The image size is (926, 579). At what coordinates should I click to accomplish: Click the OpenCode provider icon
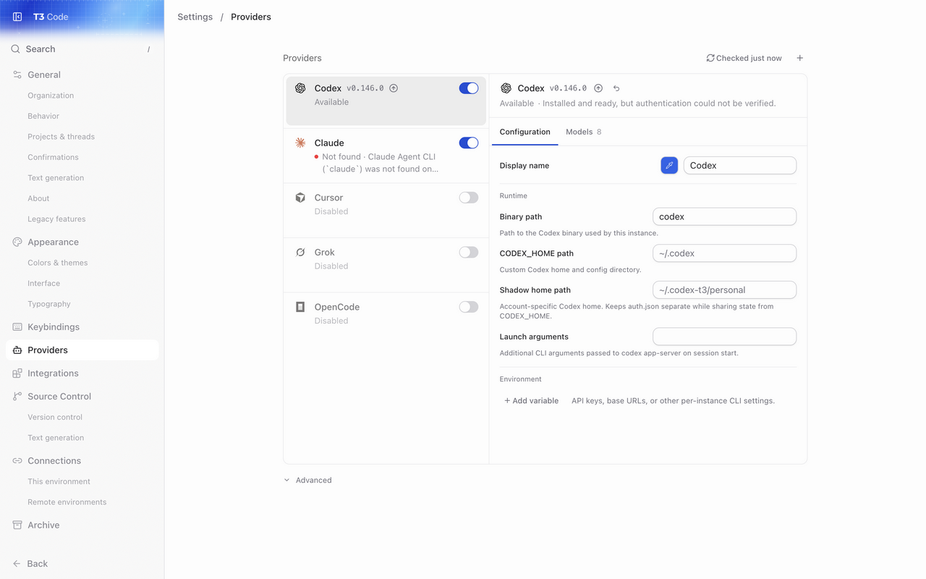[300, 307]
